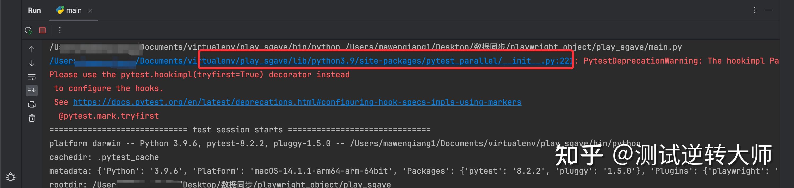Click the python interpreter command line

365,47
